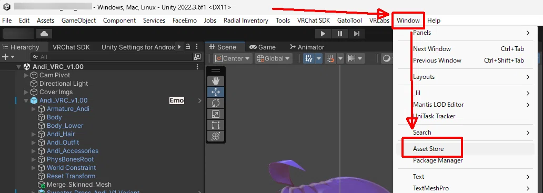543x193 pixels.
Task: Open Unity Settings for Android tab
Action: coord(138,47)
